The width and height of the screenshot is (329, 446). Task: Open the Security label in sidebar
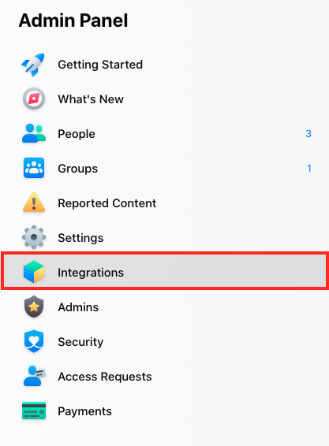pos(80,342)
